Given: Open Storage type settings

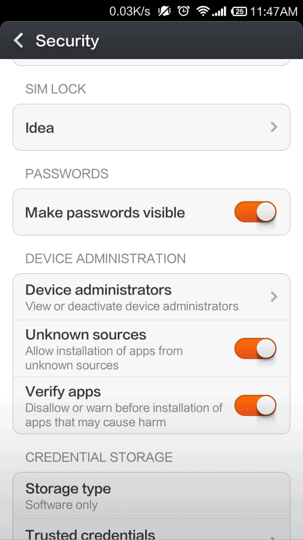Looking at the screenshot, I should pos(151,495).
